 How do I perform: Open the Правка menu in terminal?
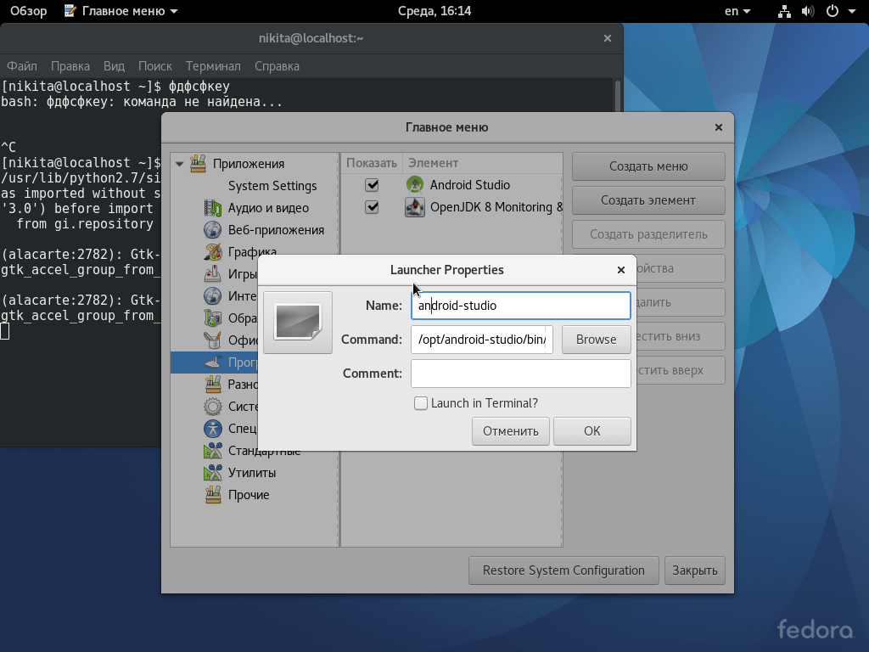click(x=70, y=66)
